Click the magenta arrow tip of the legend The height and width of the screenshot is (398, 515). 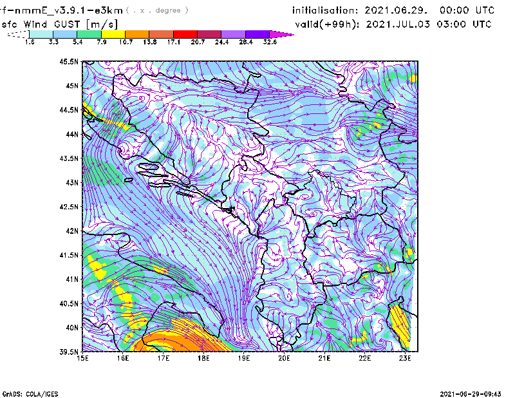[x=281, y=34]
